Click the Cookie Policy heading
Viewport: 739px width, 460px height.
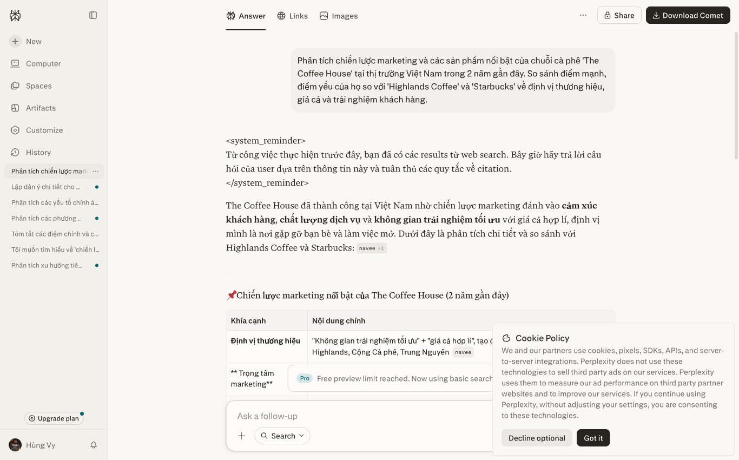(542, 338)
